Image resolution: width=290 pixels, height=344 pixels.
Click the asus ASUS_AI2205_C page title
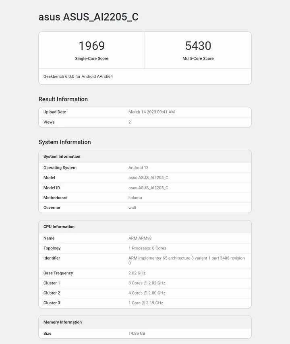88,17
